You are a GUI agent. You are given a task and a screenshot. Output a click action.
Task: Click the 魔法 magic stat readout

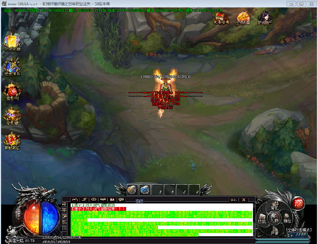pyautogui.click(x=165, y=10)
